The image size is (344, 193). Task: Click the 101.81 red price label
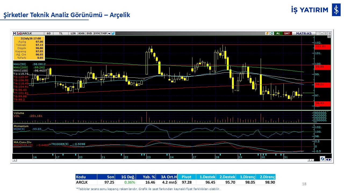click(x=322, y=47)
